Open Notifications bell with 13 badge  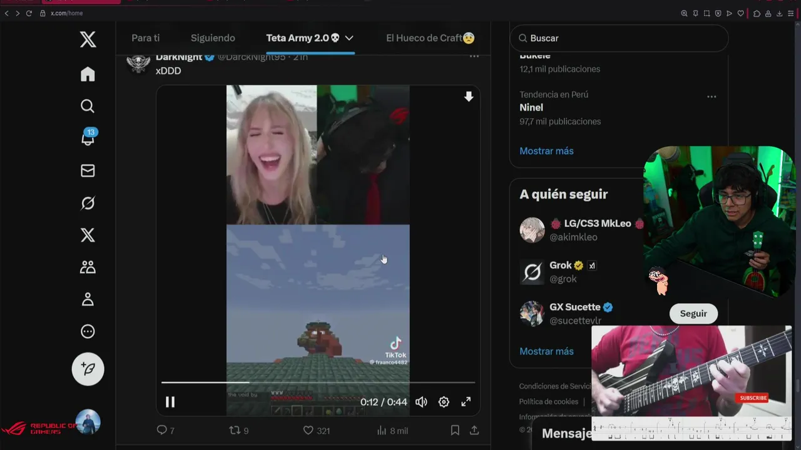(88, 137)
